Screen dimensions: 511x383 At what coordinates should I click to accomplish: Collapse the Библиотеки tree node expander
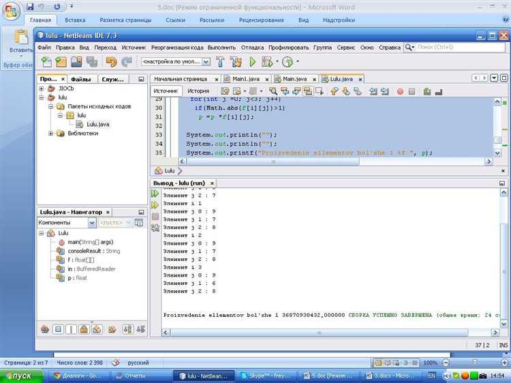coord(51,134)
